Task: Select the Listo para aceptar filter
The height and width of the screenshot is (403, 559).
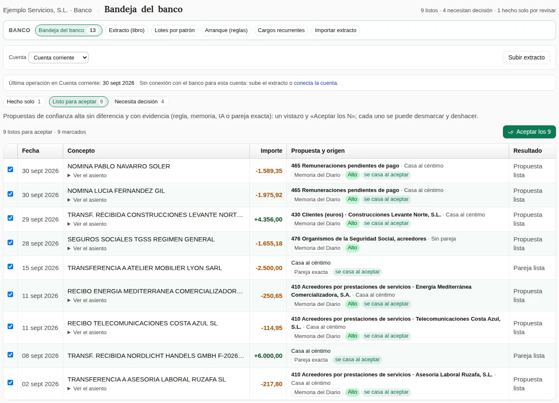Action: tap(78, 102)
